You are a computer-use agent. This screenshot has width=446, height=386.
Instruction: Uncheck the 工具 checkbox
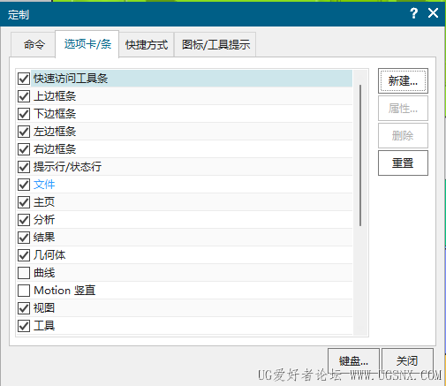(x=24, y=326)
